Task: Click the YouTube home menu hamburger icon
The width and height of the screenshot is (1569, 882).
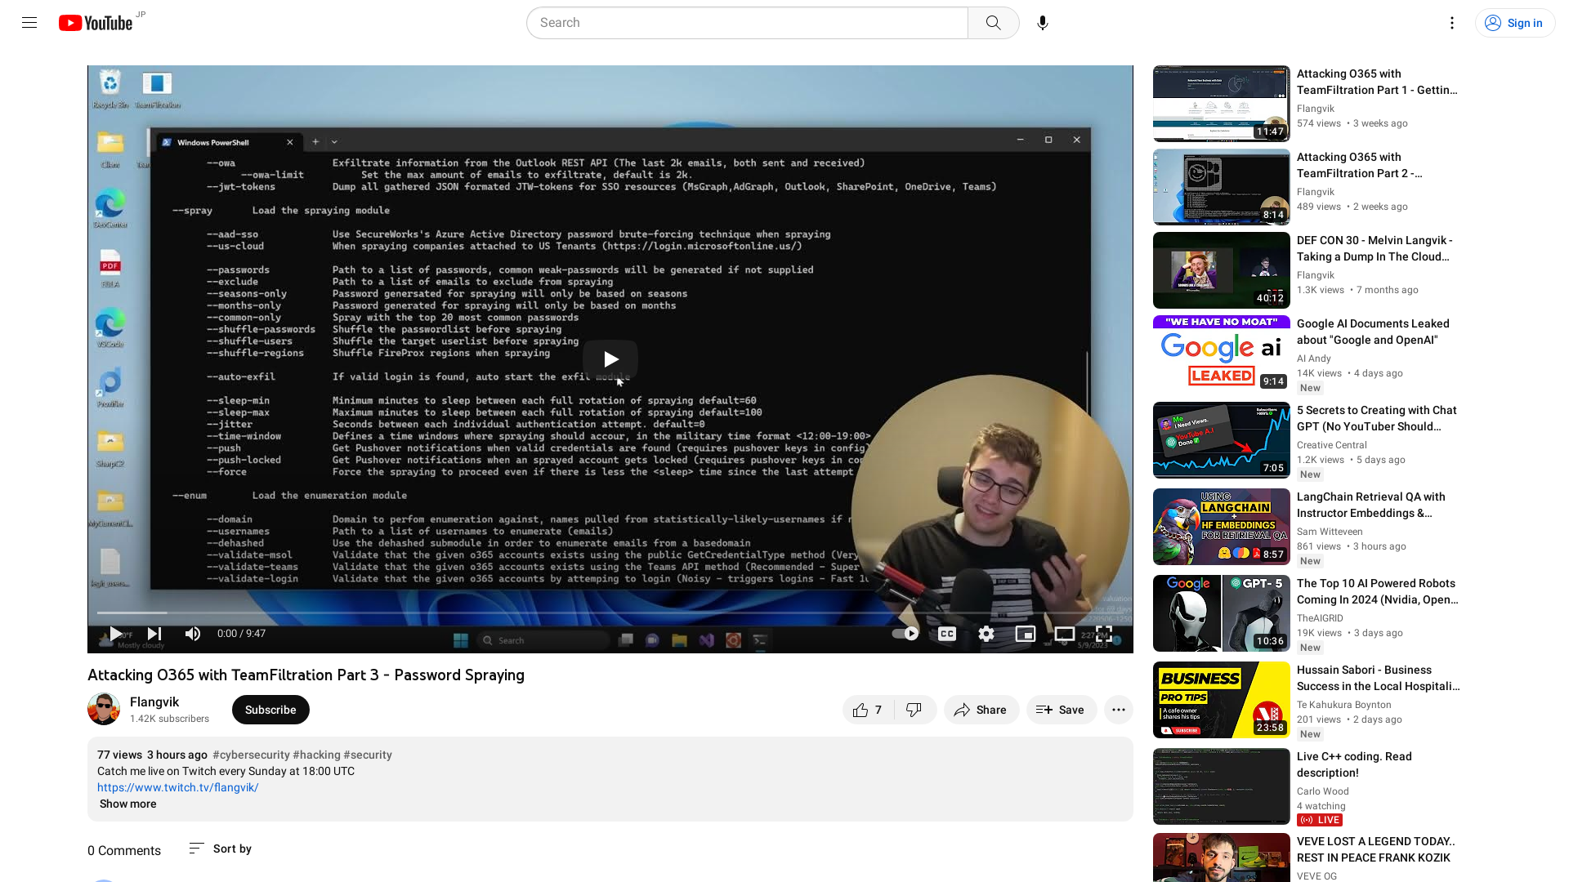Action: tap(29, 23)
